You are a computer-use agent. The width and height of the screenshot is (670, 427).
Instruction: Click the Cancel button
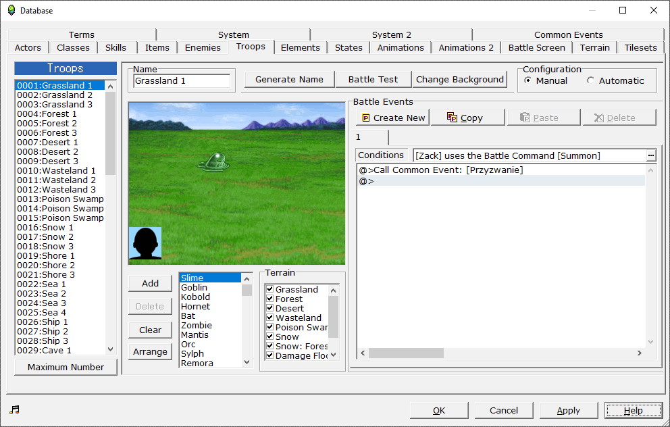click(x=504, y=410)
